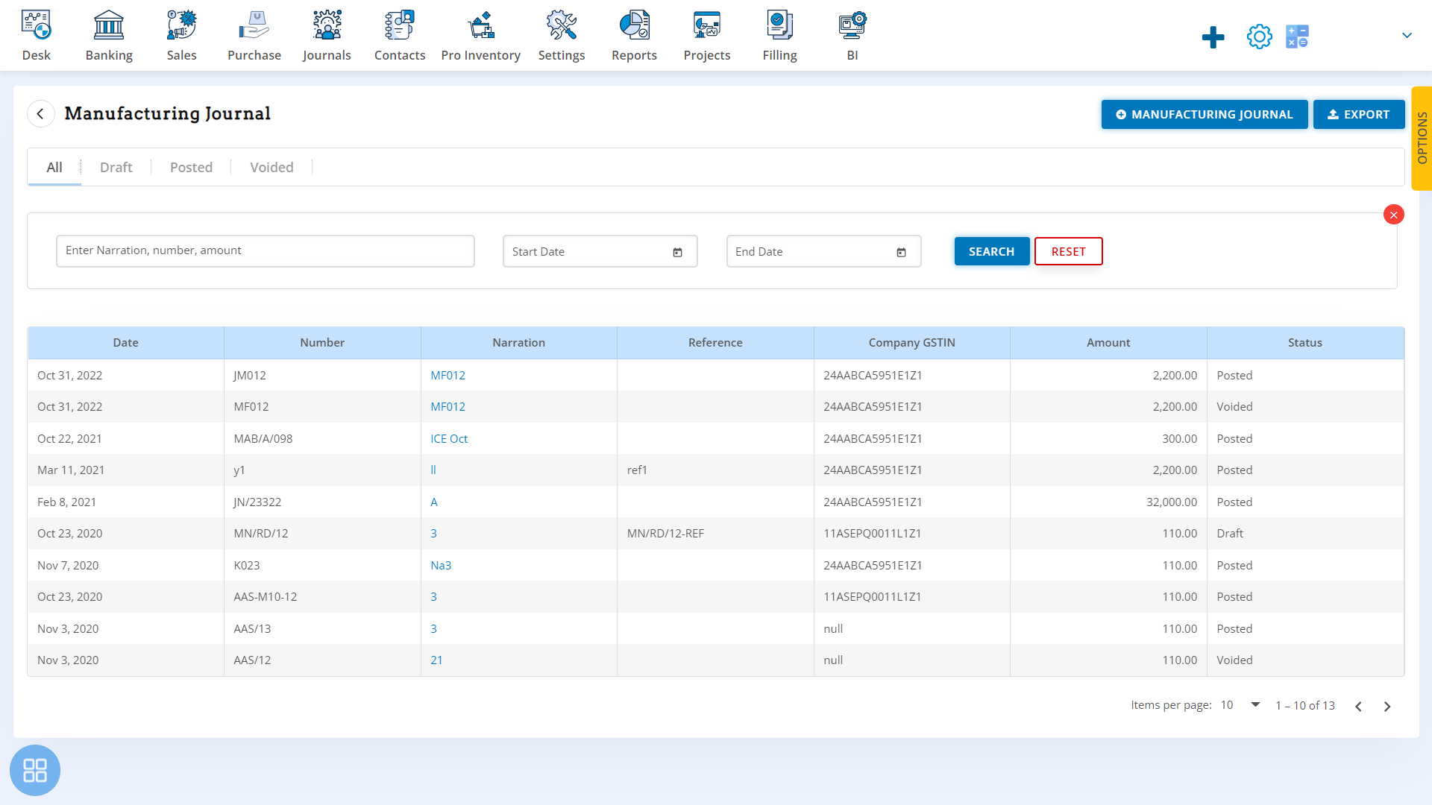Open the BI module
The image size is (1432, 805).
[x=852, y=35]
